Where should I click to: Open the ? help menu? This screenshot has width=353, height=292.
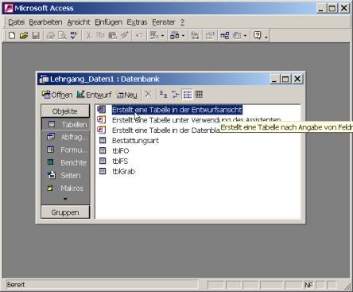point(182,22)
